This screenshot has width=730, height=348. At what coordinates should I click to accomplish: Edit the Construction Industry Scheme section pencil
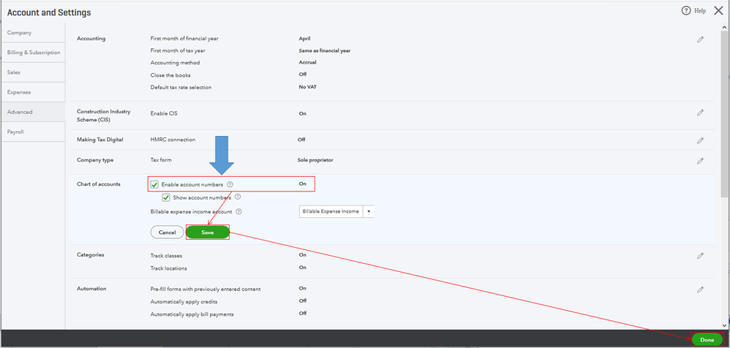pos(700,113)
